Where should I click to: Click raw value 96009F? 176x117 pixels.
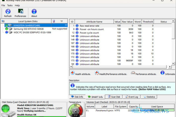click(129, 61)
